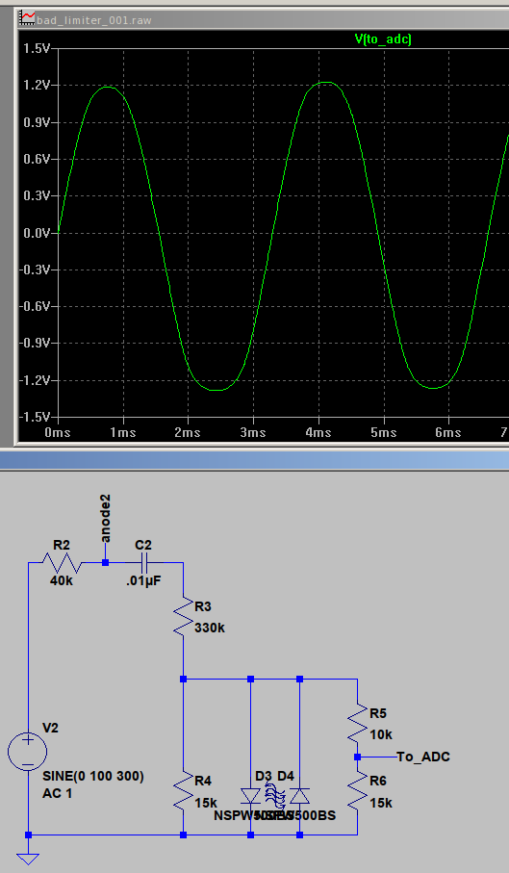Viewport: 509px width, 873px height.
Task: Click the positive 0.6V vertical axis label
Action: [x=37, y=159]
